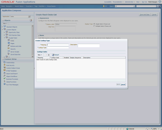Screen dimensions: 162x130
Task: Click the notifications bell icon
Action: point(104,6)
